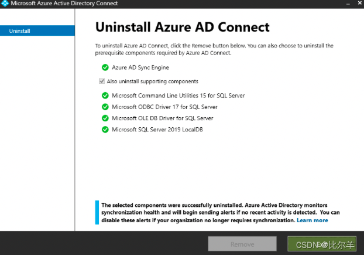Open the Learn more link

[x=313, y=220]
